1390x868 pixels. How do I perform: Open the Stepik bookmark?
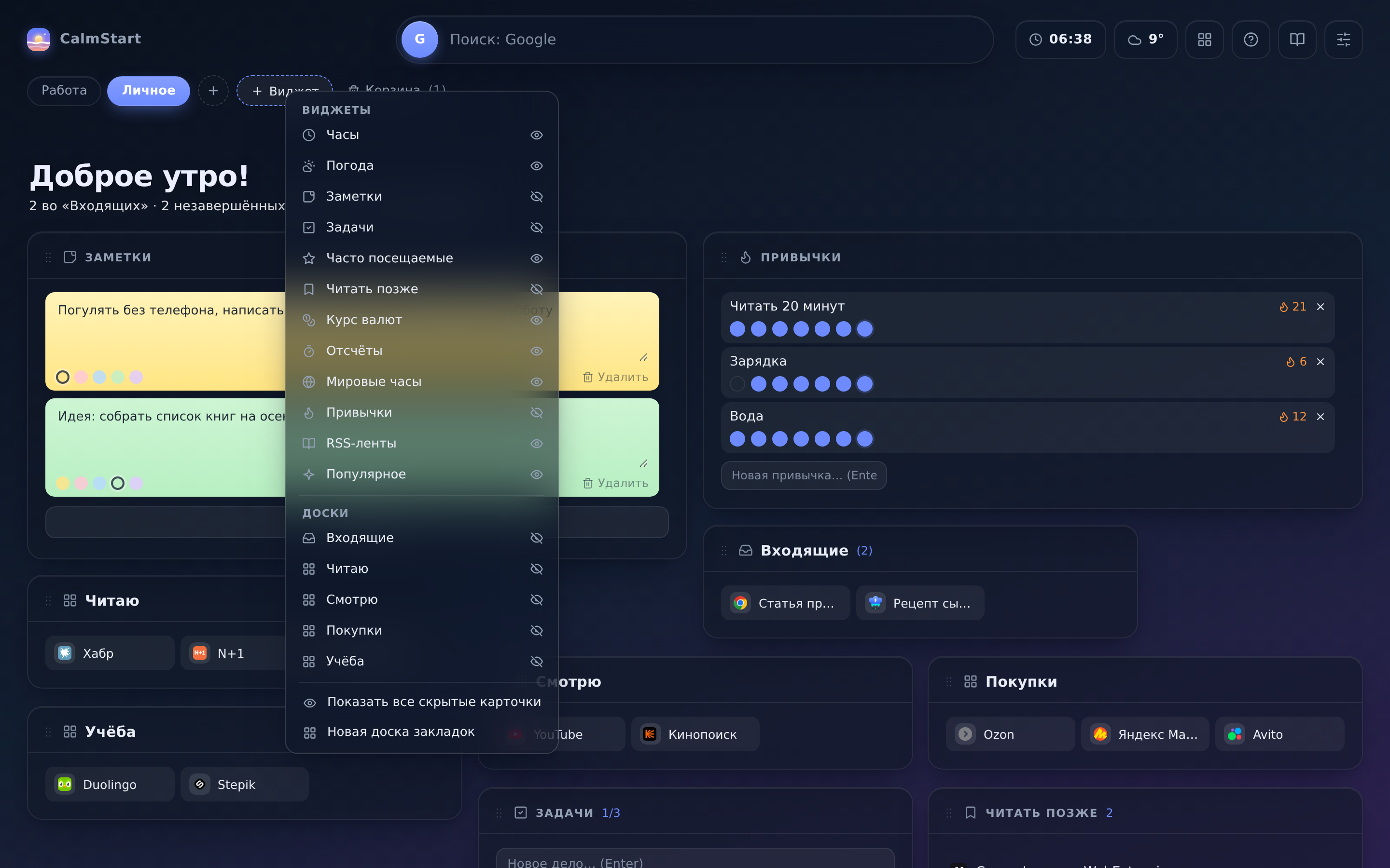pyautogui.click(x=244, y=784)
